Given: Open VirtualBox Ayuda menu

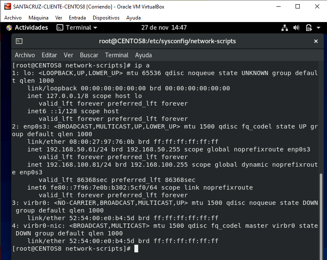Looking at the screenshot, I should pyautogui.click(x=134, y=18).
